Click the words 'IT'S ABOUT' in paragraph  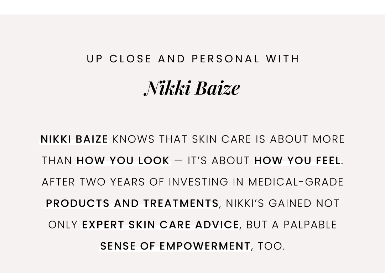(219, 161)
